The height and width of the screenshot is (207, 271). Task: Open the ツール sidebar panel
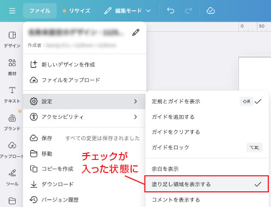coord(12,178)
